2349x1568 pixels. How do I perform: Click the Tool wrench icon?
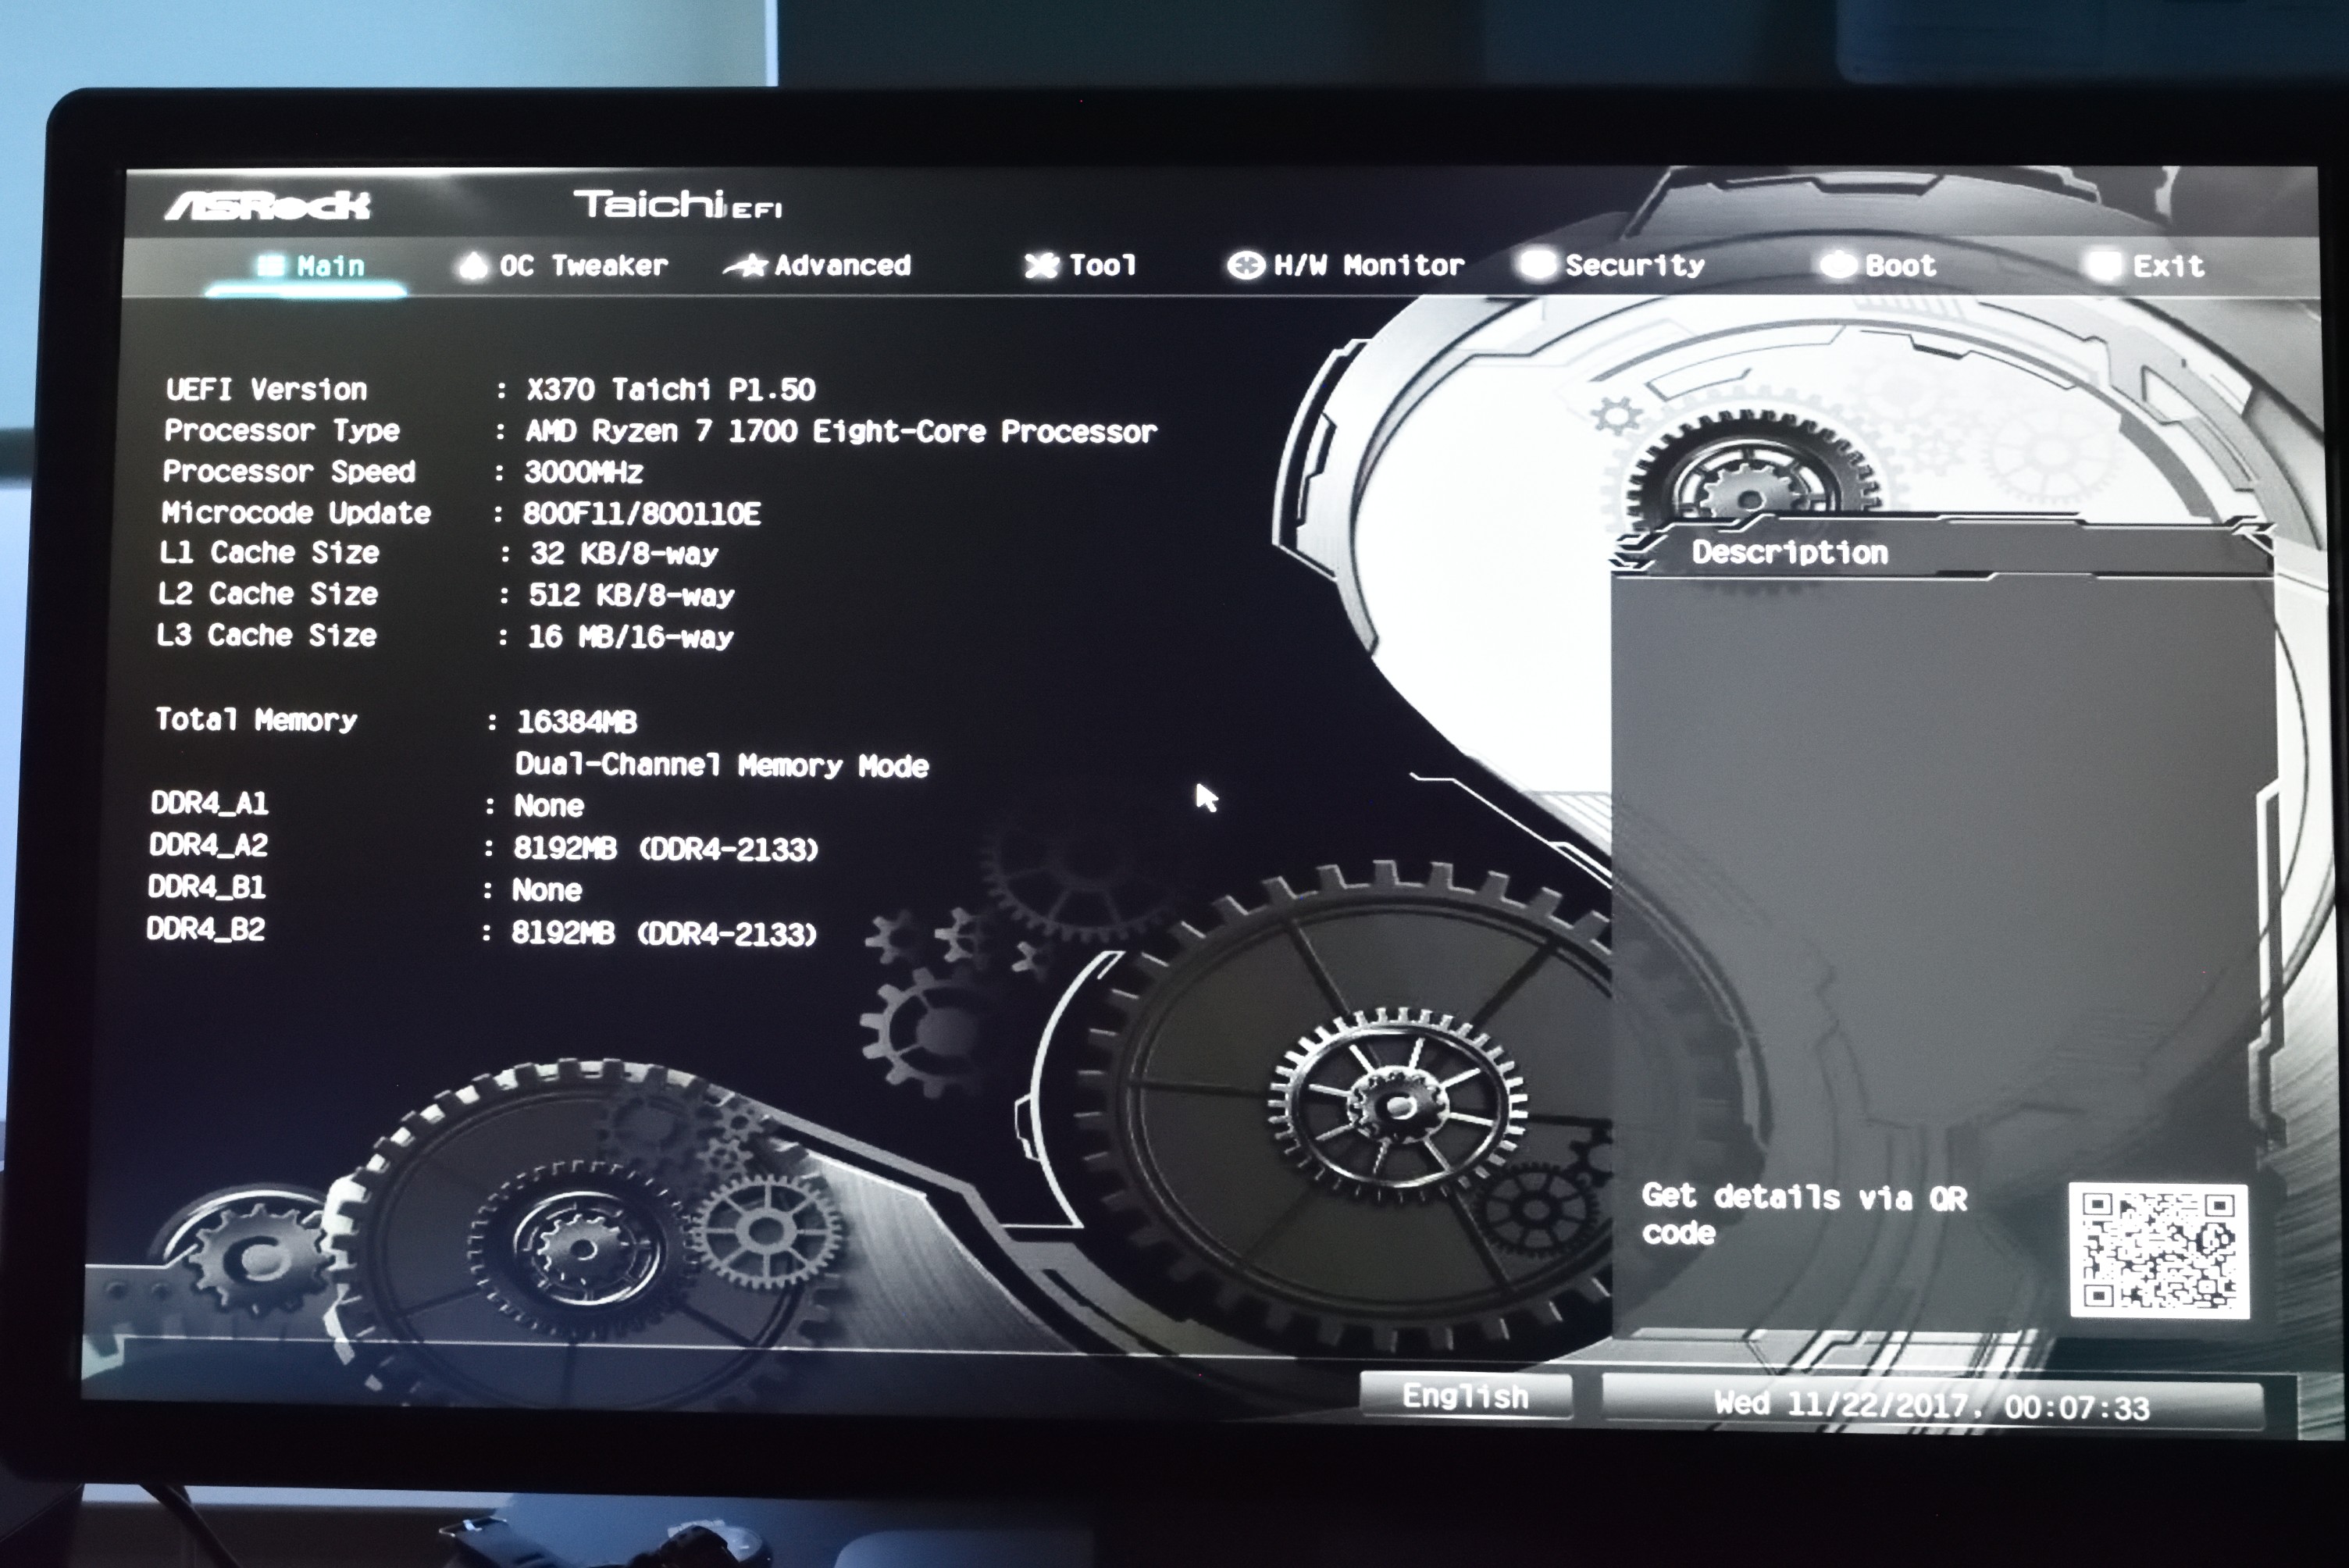click(1041, 265)
